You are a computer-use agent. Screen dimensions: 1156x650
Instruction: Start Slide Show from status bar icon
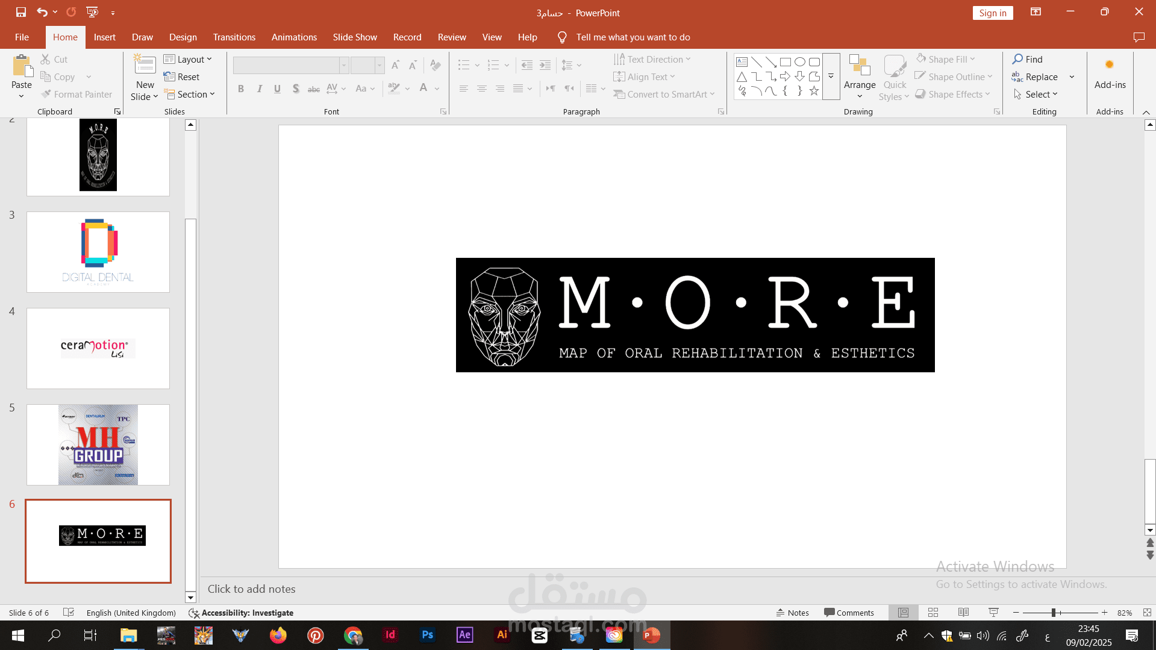click(x=993, y=613)
